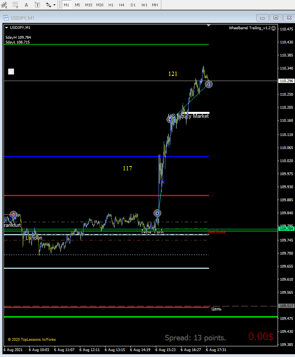Select the trade marker at 110.296 level
The height and width of the screenshot is (357, 295).
point(209,85)
